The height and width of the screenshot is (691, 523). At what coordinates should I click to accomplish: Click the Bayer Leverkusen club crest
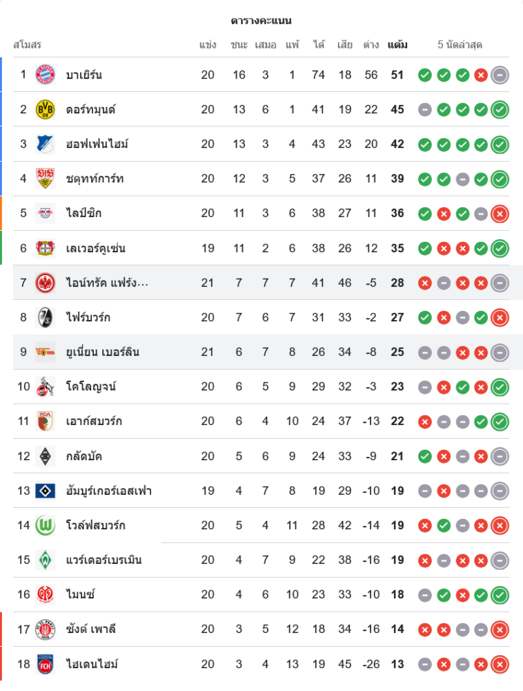coord(46,248)
